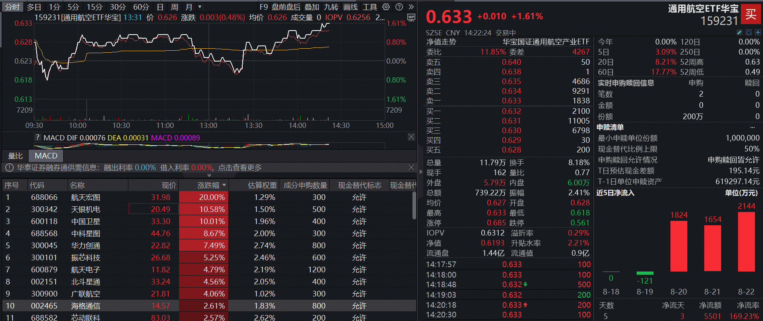Click the 8-22 net inflow red bar

coord(746,242)
